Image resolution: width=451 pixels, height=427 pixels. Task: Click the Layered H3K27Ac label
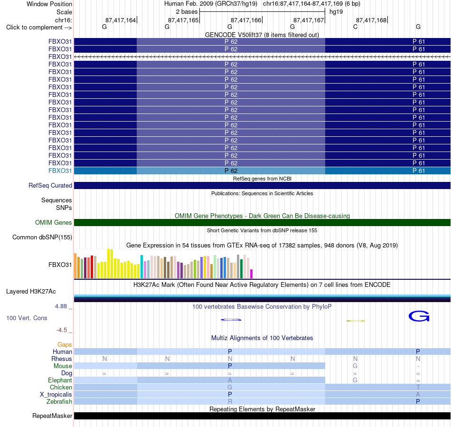[x=31, y=292]
